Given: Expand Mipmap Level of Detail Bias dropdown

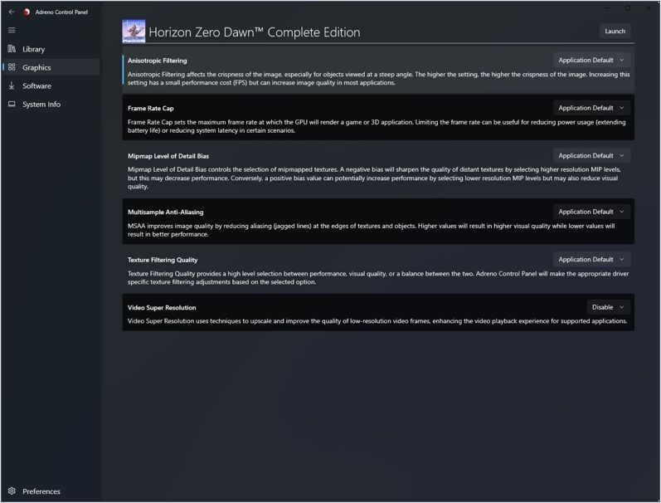Looking at the screenshot, I should [591, 155].
